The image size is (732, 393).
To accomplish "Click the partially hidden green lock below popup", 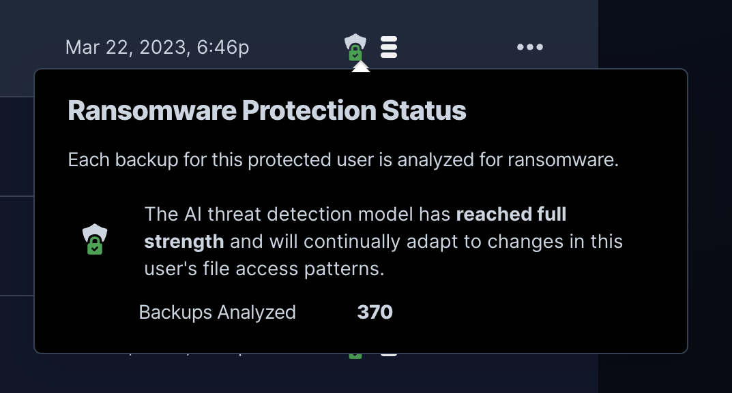I will 355,356.
